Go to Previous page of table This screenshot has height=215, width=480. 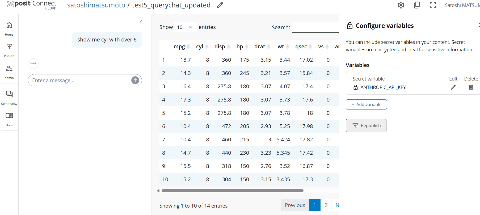point(295,205)
